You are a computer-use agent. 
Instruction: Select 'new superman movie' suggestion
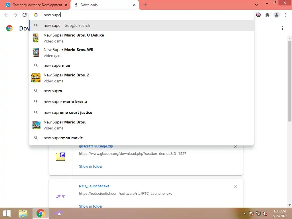(x=141, y=138)
